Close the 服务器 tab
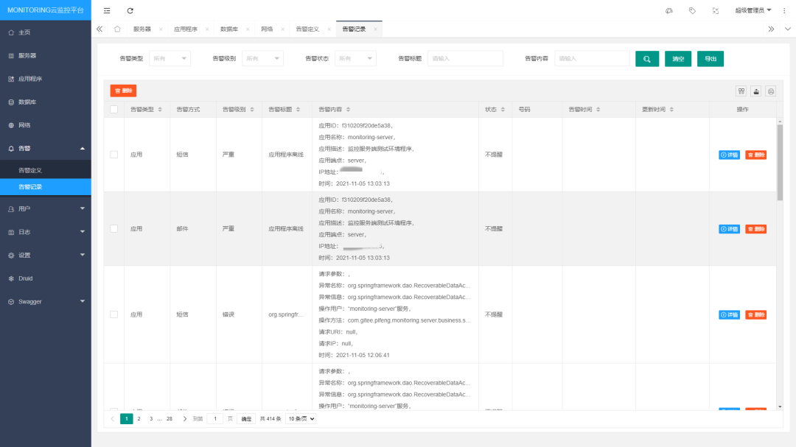 [x=161, y=29]
